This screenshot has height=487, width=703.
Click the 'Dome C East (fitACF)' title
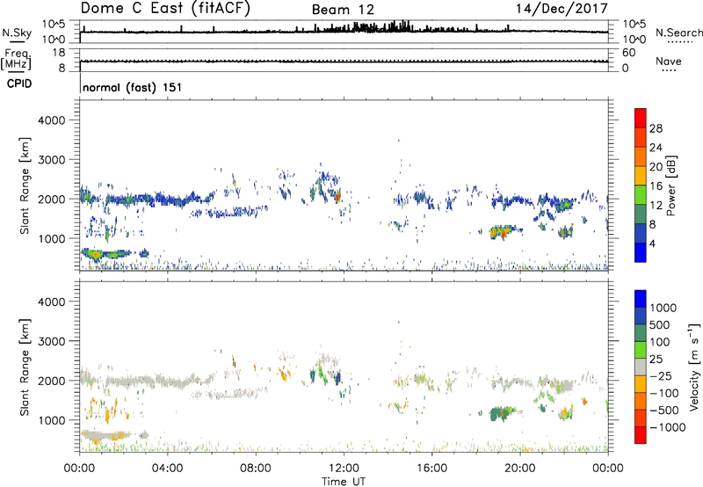[165, 9]
